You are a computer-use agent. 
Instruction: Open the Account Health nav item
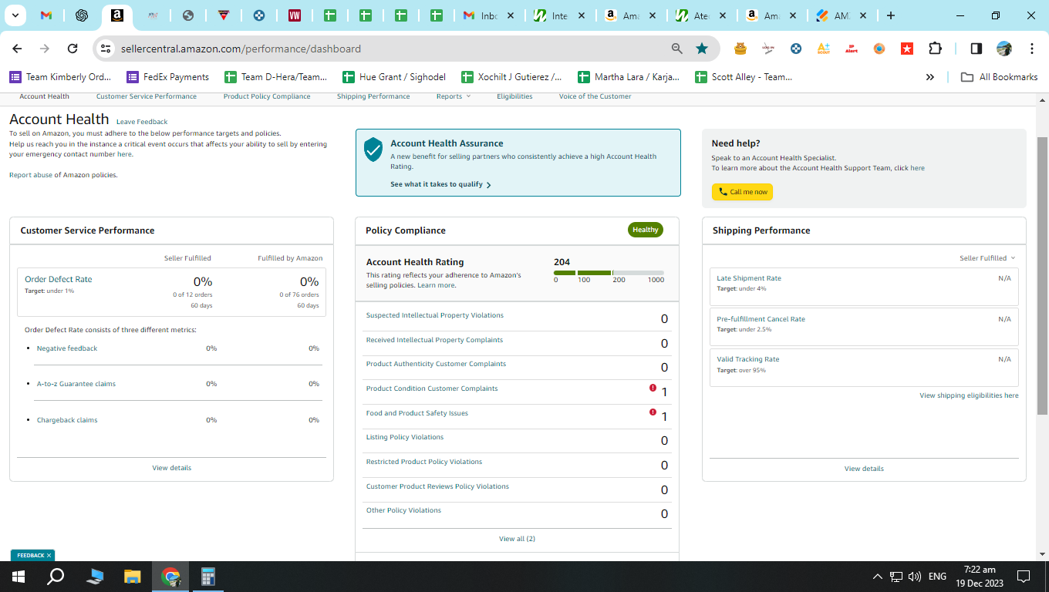pos(44,96)
